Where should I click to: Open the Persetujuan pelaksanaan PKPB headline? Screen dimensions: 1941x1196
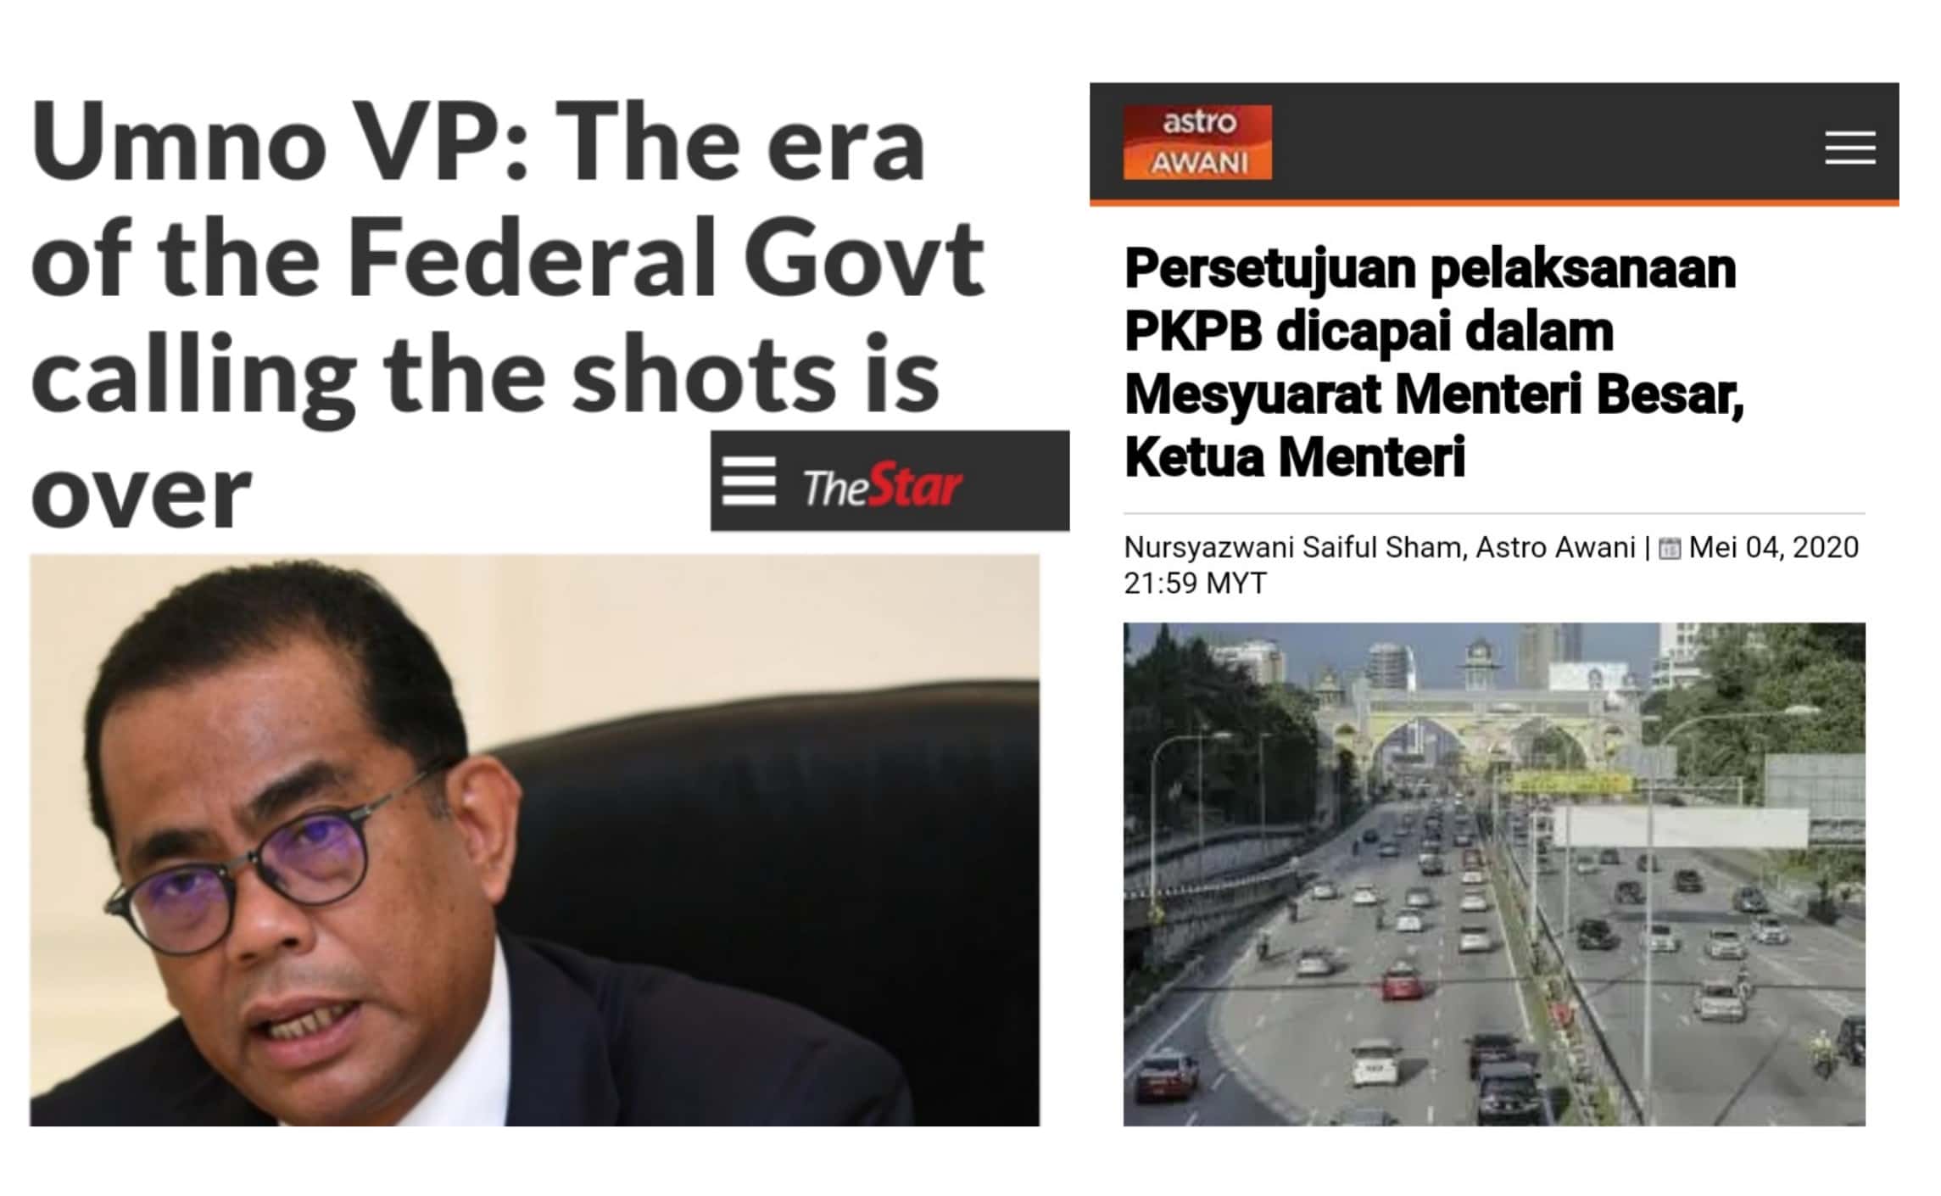tap(1433, 362)
